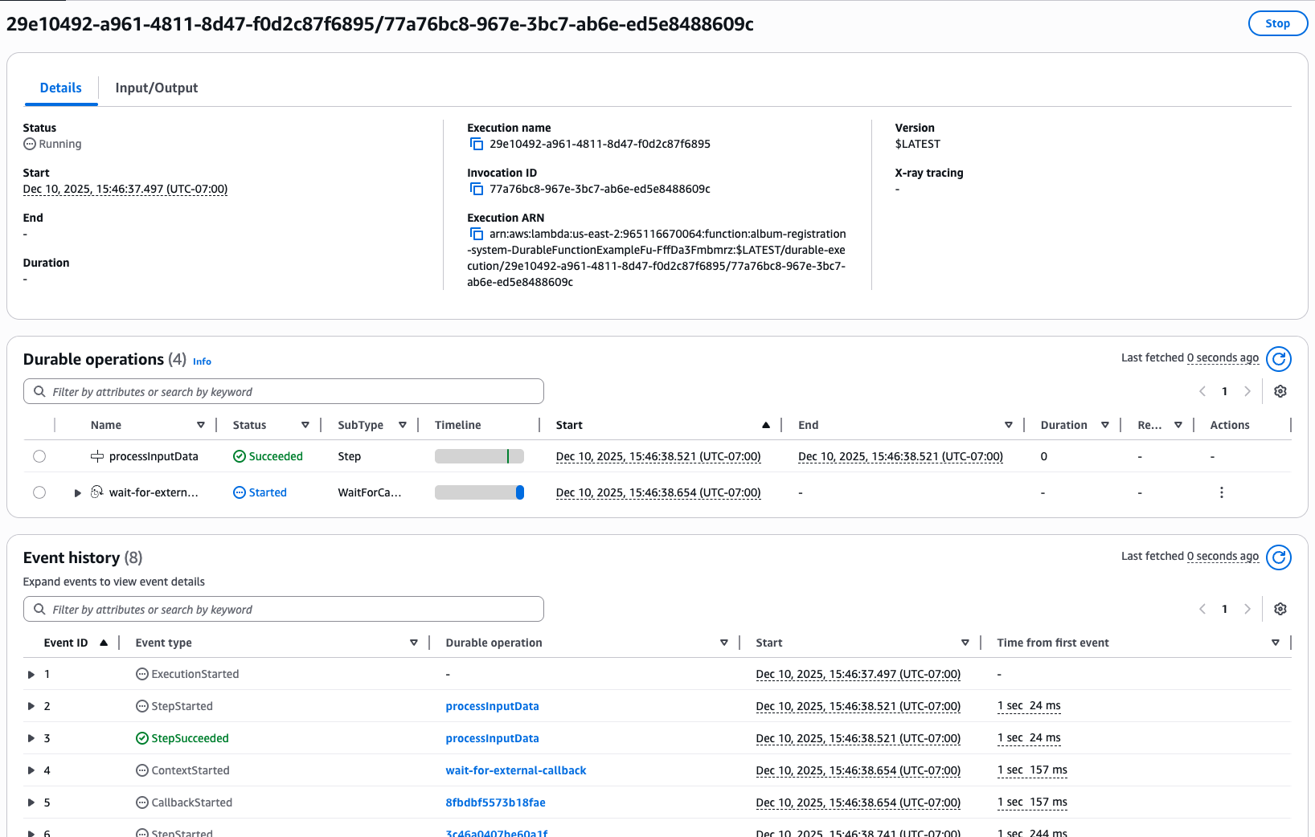
Task: Open Event history table settings gear
Action: 1280,609
